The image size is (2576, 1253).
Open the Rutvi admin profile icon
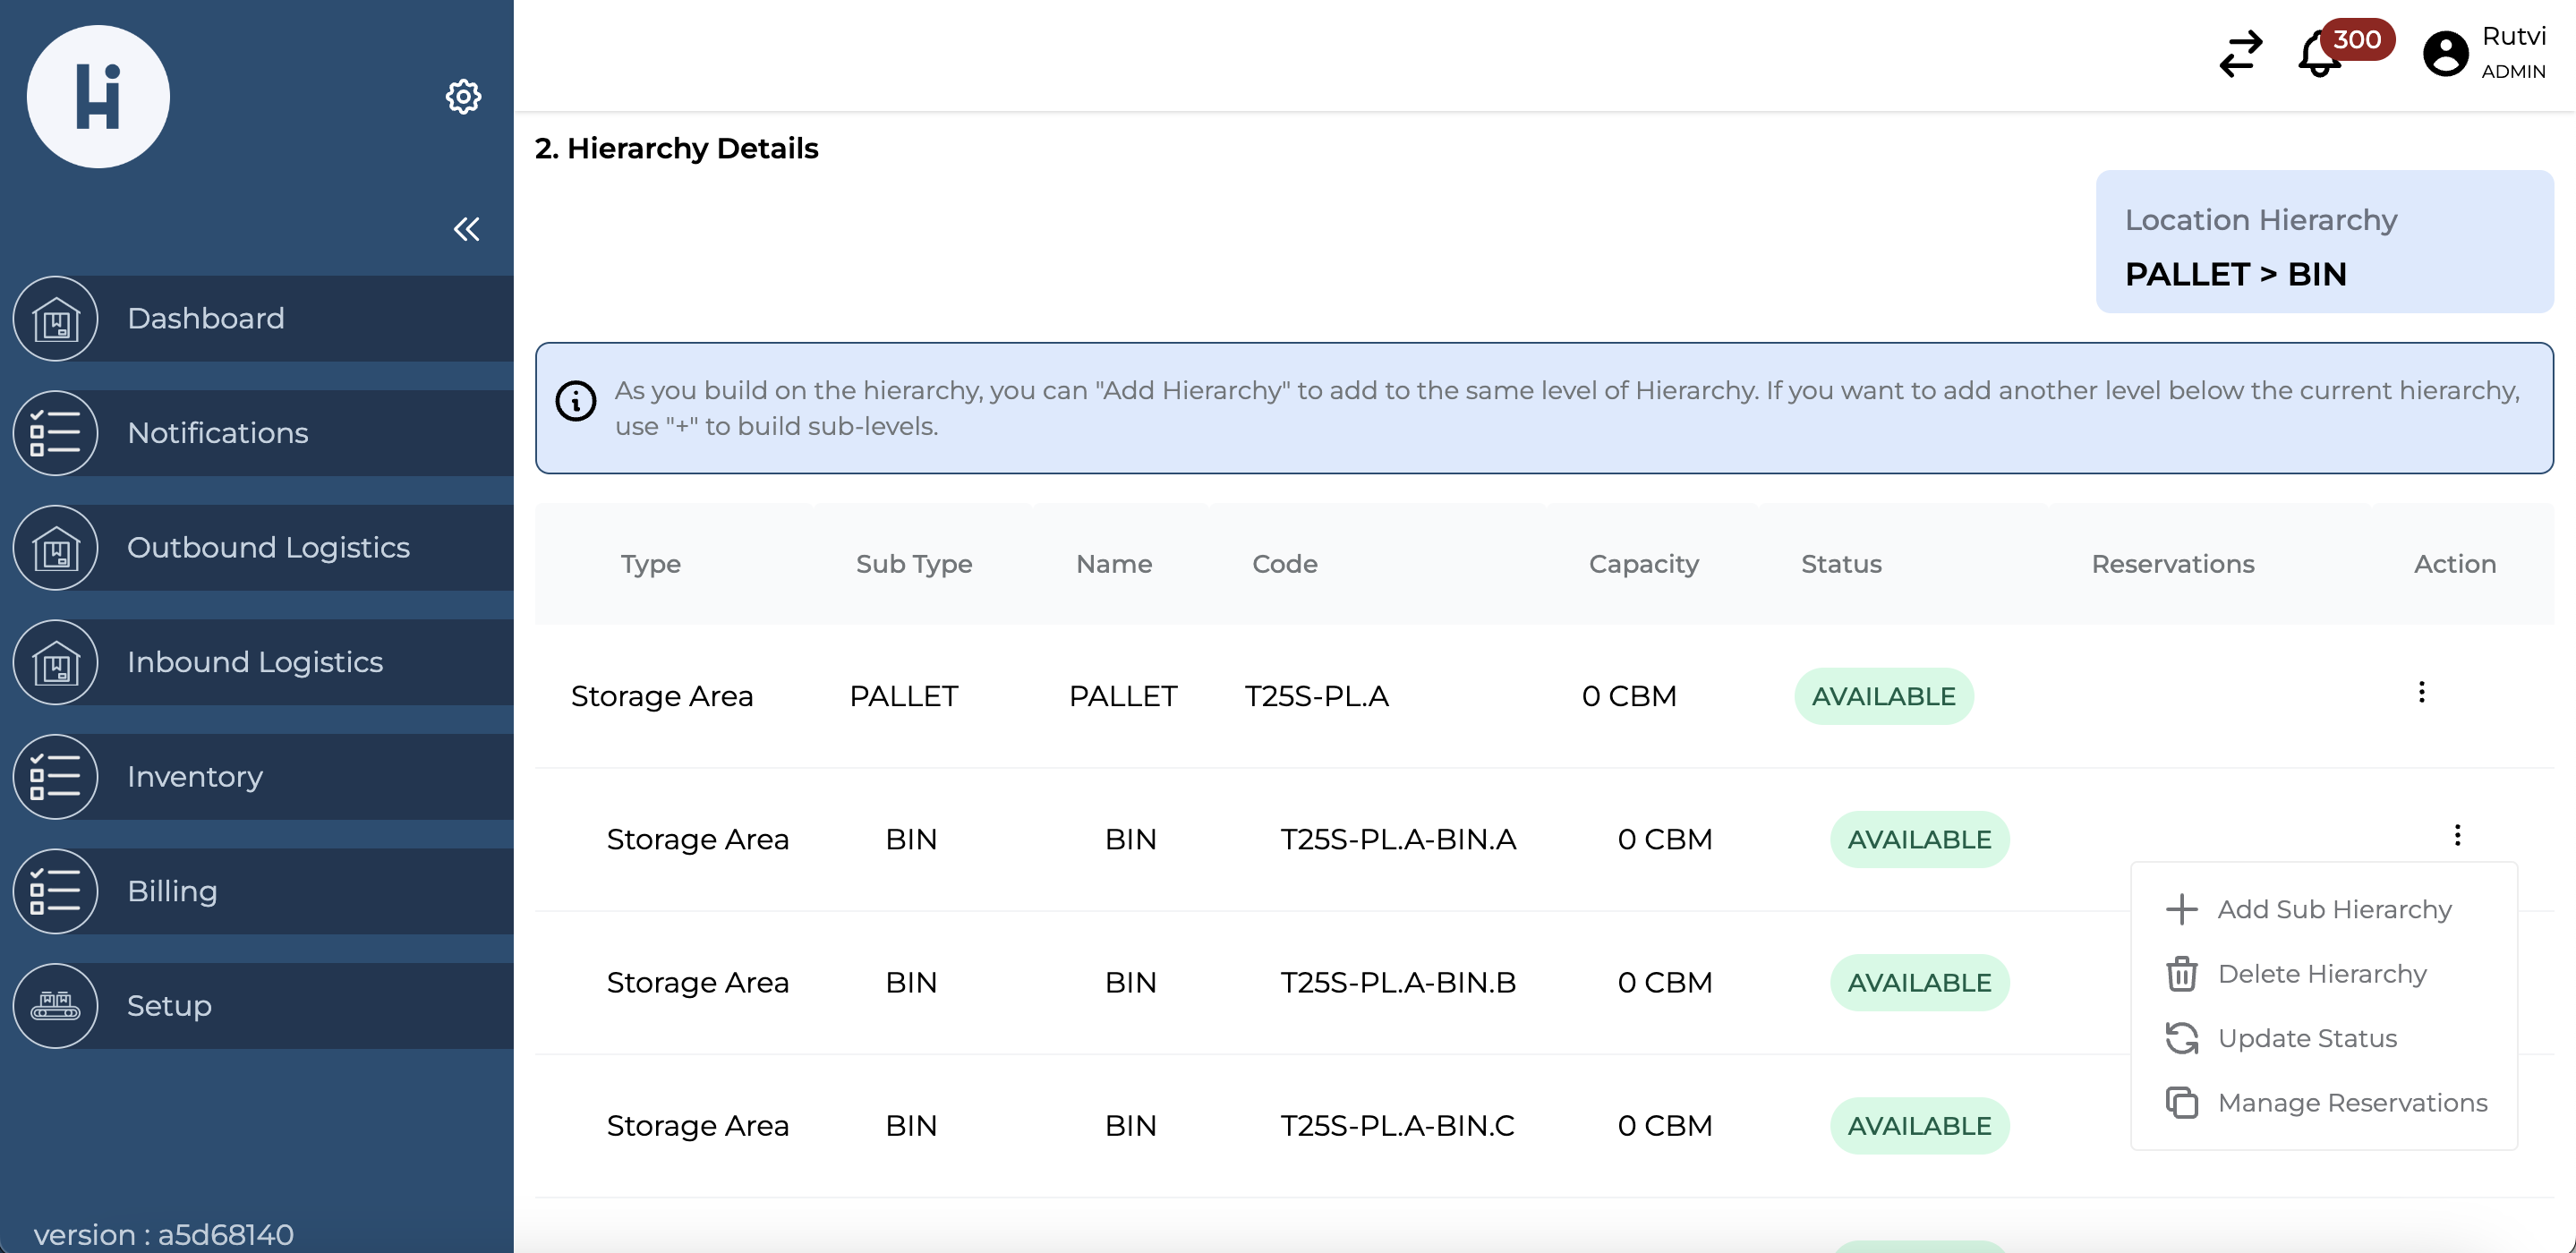(x=2444, y=52)
